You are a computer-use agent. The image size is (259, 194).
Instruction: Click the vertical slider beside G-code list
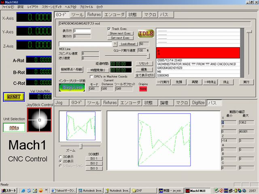point(249,32)
